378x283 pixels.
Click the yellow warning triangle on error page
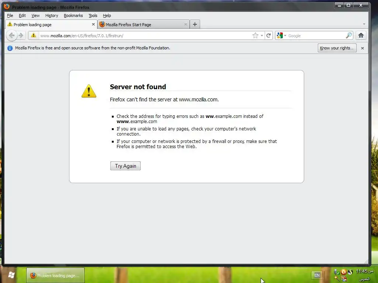point(89,91)
